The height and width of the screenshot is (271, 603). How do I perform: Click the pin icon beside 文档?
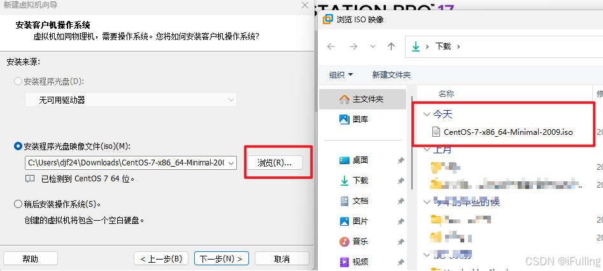click(401, 201)
